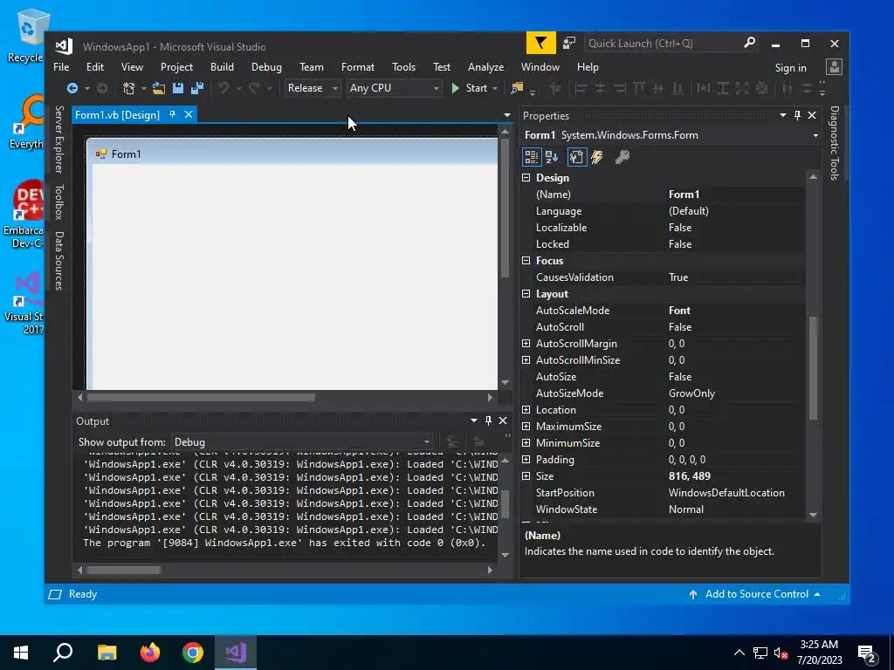
Task: Toggle auto hide pin on Properties panel
Action: pos(797,116)
